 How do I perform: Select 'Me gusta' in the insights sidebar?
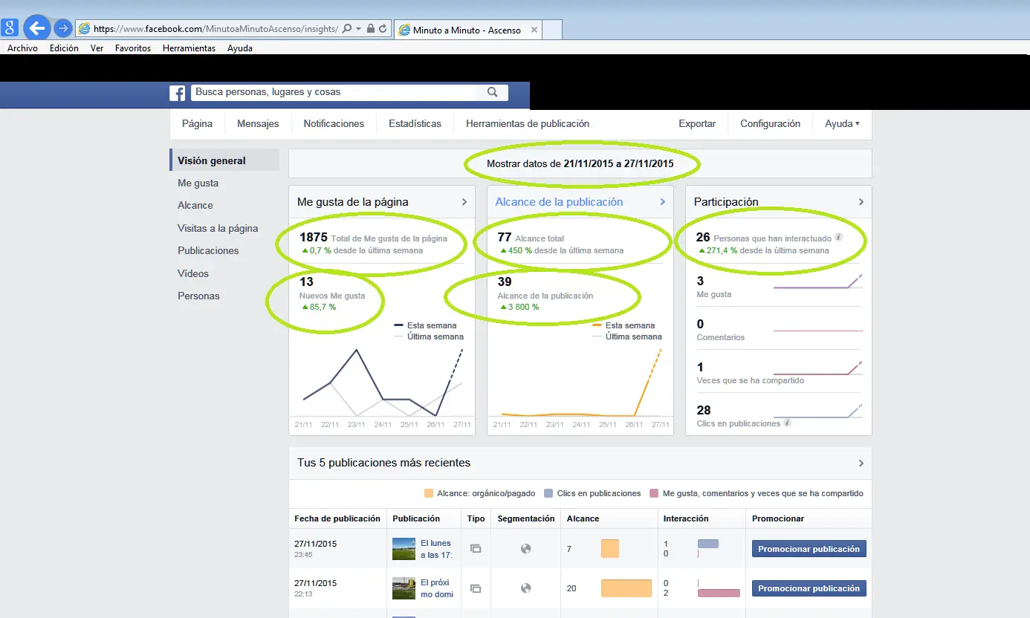198,183
